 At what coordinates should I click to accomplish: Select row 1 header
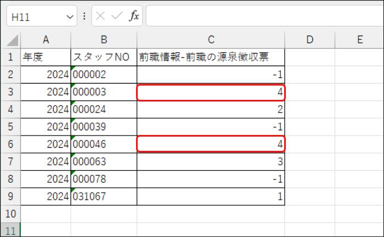(x=10, y=57)
